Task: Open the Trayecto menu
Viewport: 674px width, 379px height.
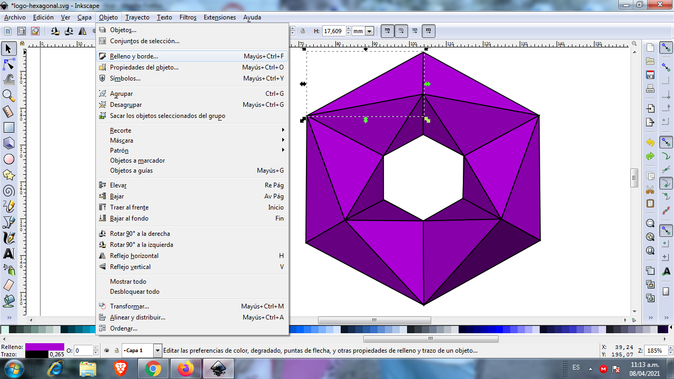Action: point(137,17)
